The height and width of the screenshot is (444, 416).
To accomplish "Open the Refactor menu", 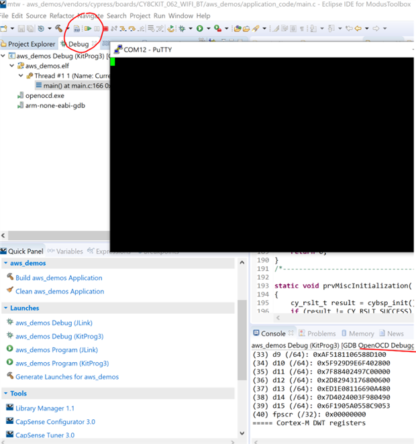I will [62, 15].
